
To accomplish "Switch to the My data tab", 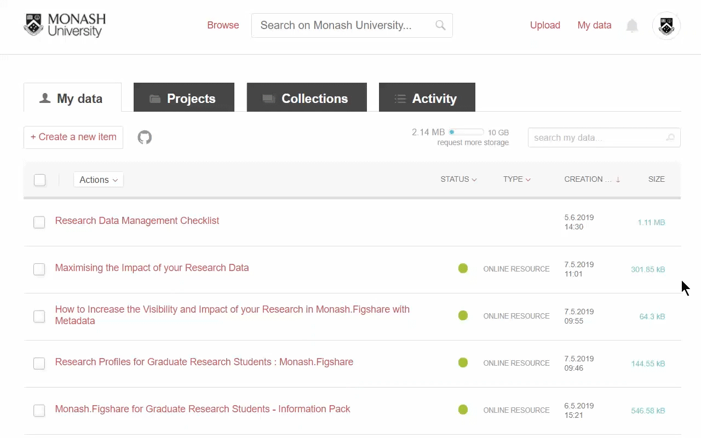I will tap(72, 99).
